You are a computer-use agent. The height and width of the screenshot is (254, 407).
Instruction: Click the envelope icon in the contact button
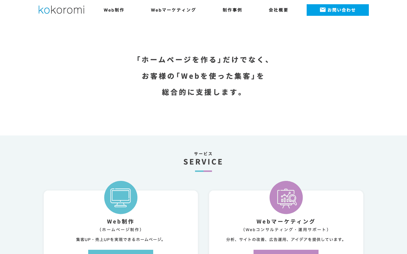click(x=323, y=10)
